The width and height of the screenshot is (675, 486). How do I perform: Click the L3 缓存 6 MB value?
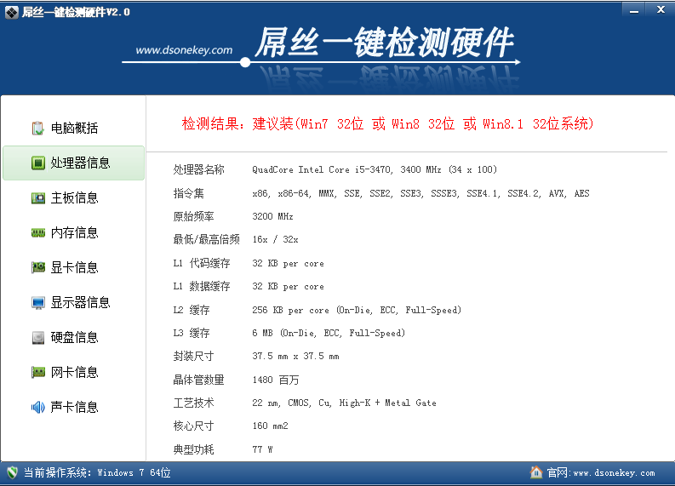click(x=329, y=334)
